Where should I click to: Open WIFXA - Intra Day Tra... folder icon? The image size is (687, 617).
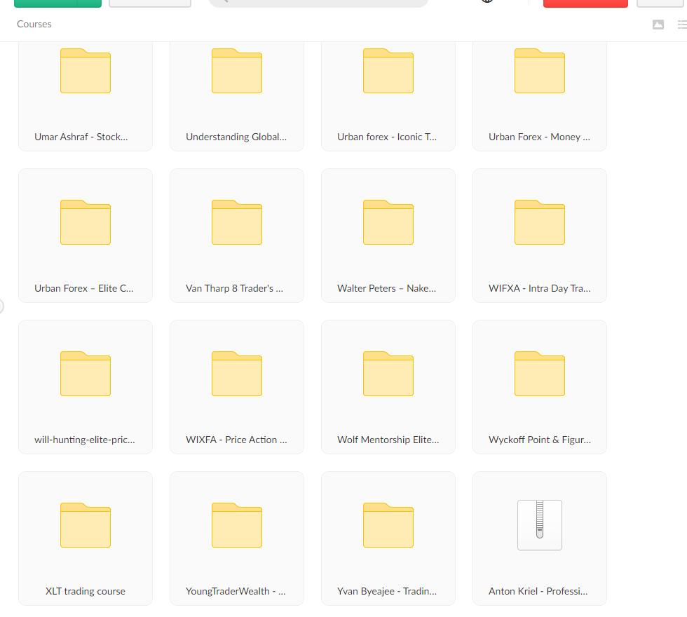(x=540, y=222)
